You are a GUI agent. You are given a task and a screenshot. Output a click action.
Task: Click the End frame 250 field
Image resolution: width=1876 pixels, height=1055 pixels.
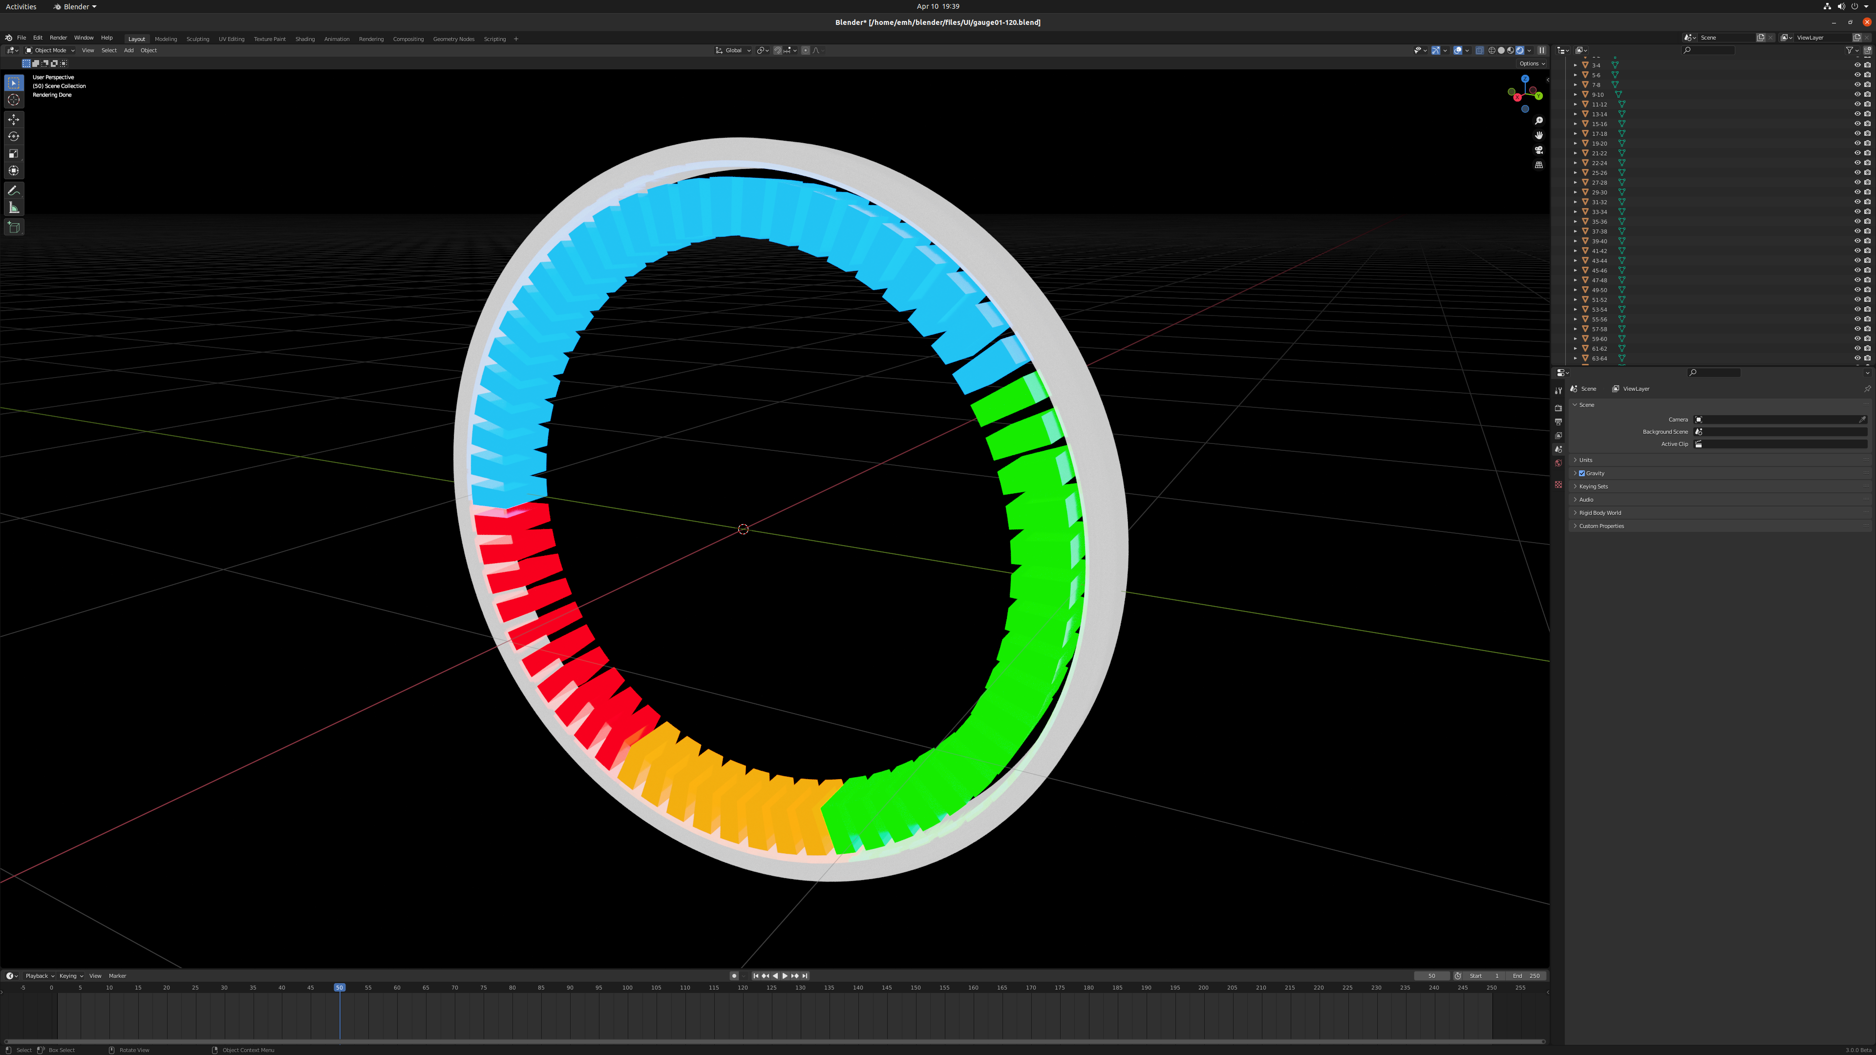(x=1526, y=976)
